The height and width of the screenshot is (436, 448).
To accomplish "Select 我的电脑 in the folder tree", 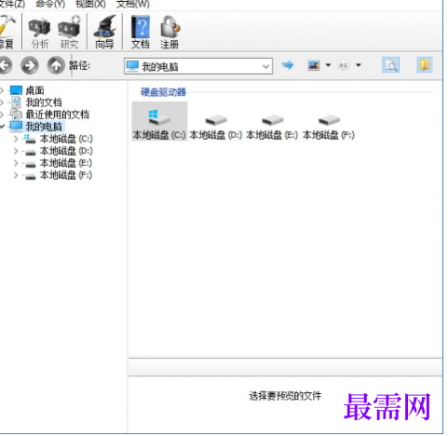I will coord(44,127).
